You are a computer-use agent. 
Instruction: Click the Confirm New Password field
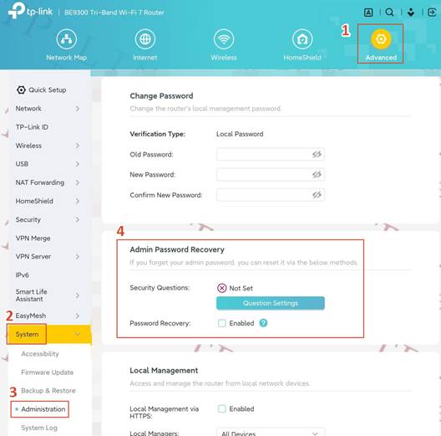pos(271,195)
